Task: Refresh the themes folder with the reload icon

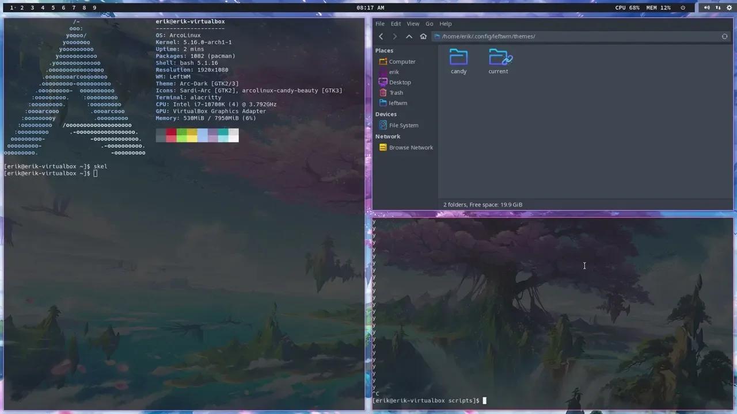Action: click(x=724, y=36)
